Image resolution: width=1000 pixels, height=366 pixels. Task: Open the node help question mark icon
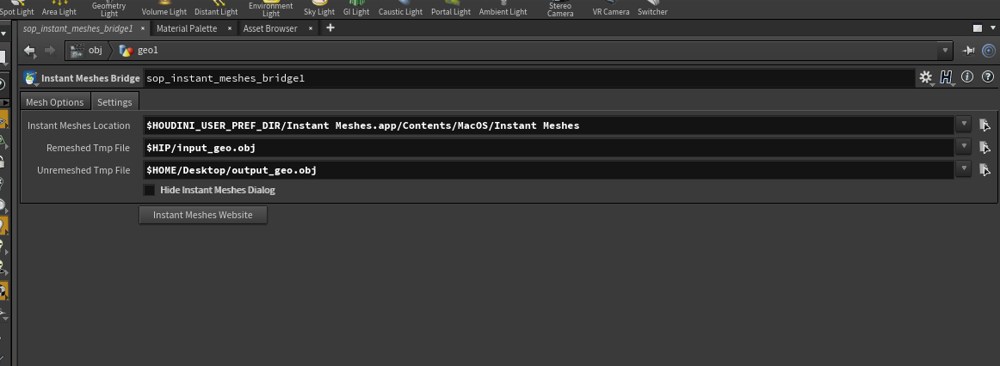point(988,77)
